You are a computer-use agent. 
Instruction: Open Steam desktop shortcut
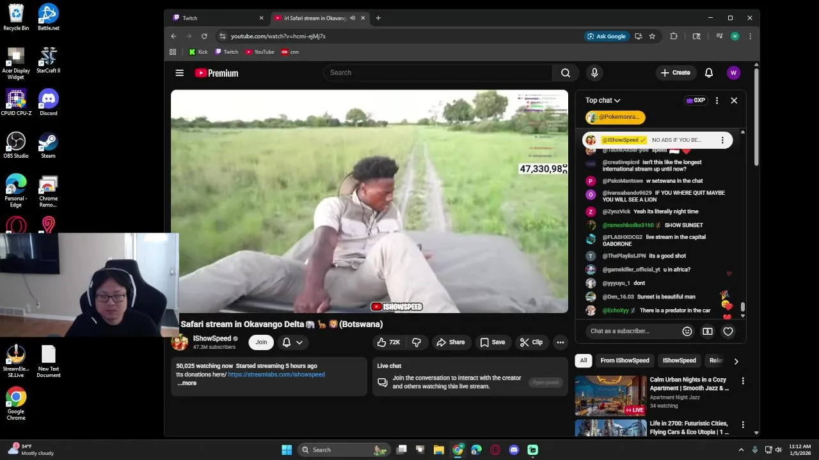click(x=49, y=145)
